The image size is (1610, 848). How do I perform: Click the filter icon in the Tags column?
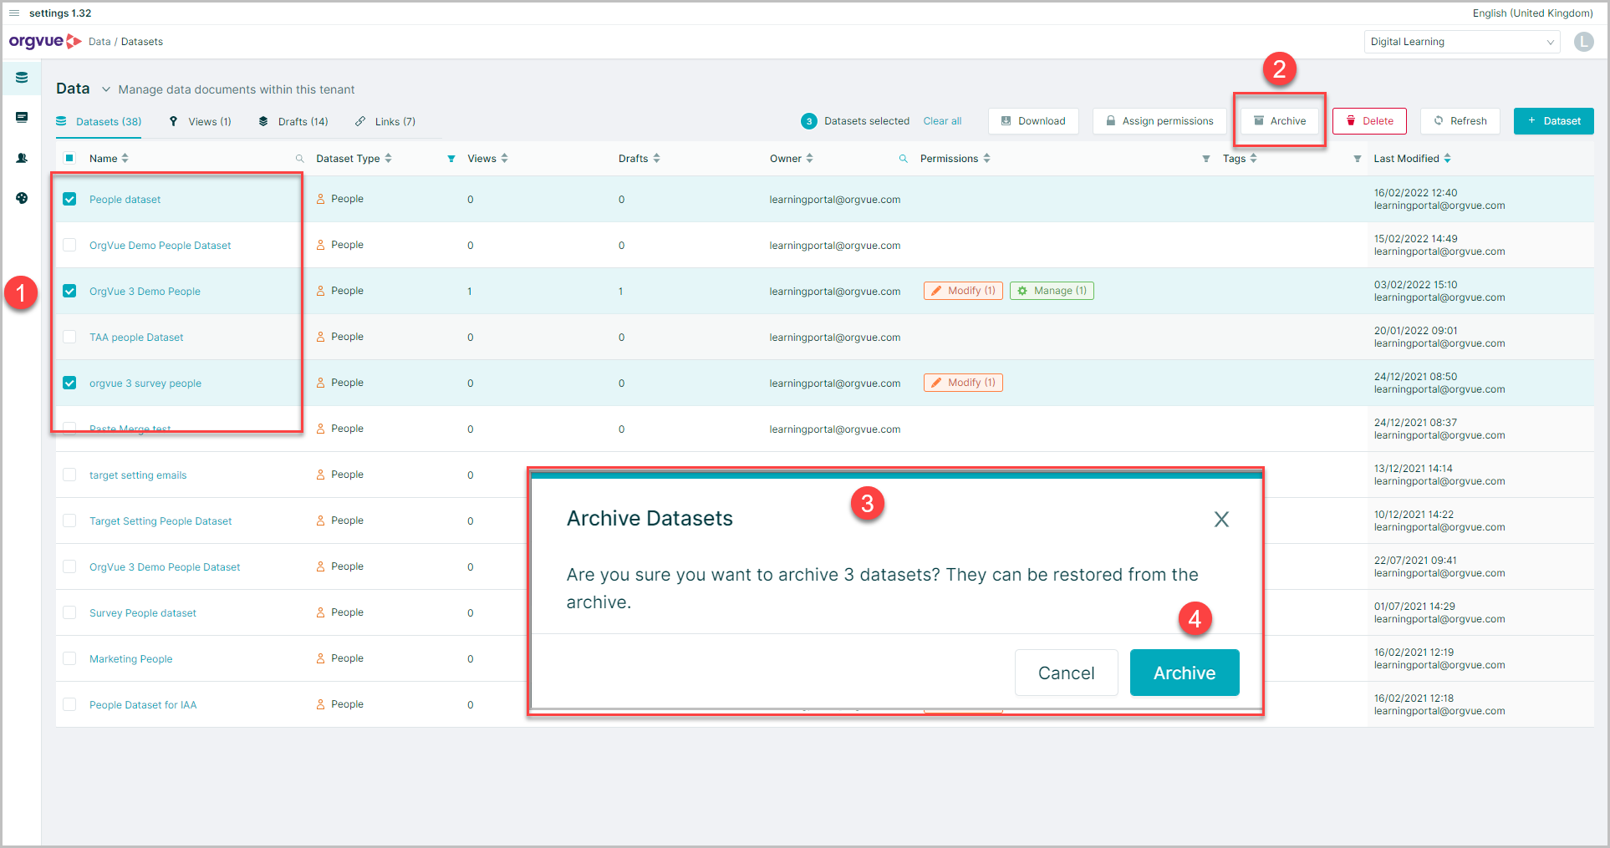pos(1357,159)
